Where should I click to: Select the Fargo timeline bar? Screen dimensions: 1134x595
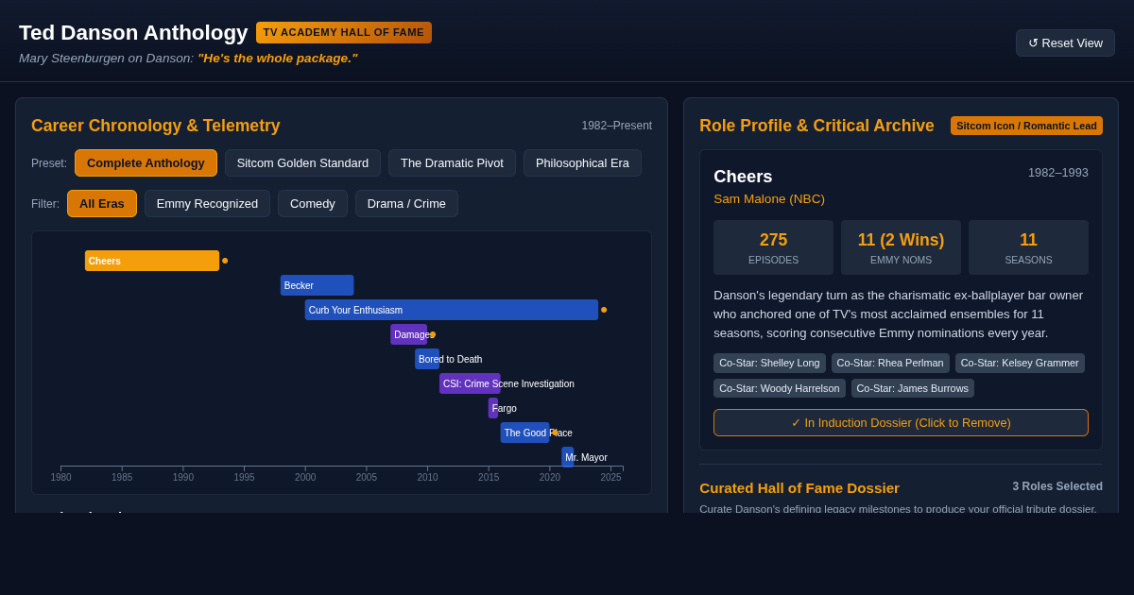pyautogui.click(x=493, y=408)
